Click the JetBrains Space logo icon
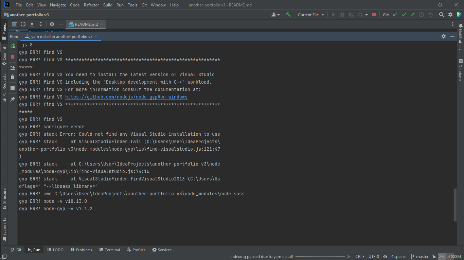This screenshot has width=464, height=260. pos(459,15)
